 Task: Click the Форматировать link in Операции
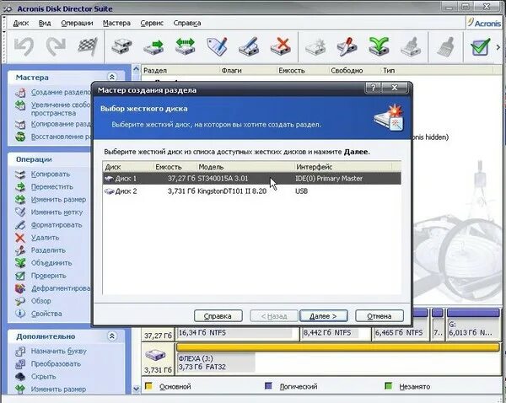click(x=57, y=225)
